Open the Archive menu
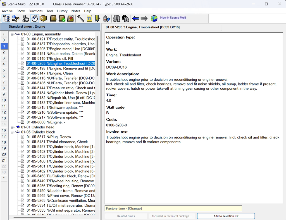The width and height of the screenshot is (286, 220). (x=7, y=11)
